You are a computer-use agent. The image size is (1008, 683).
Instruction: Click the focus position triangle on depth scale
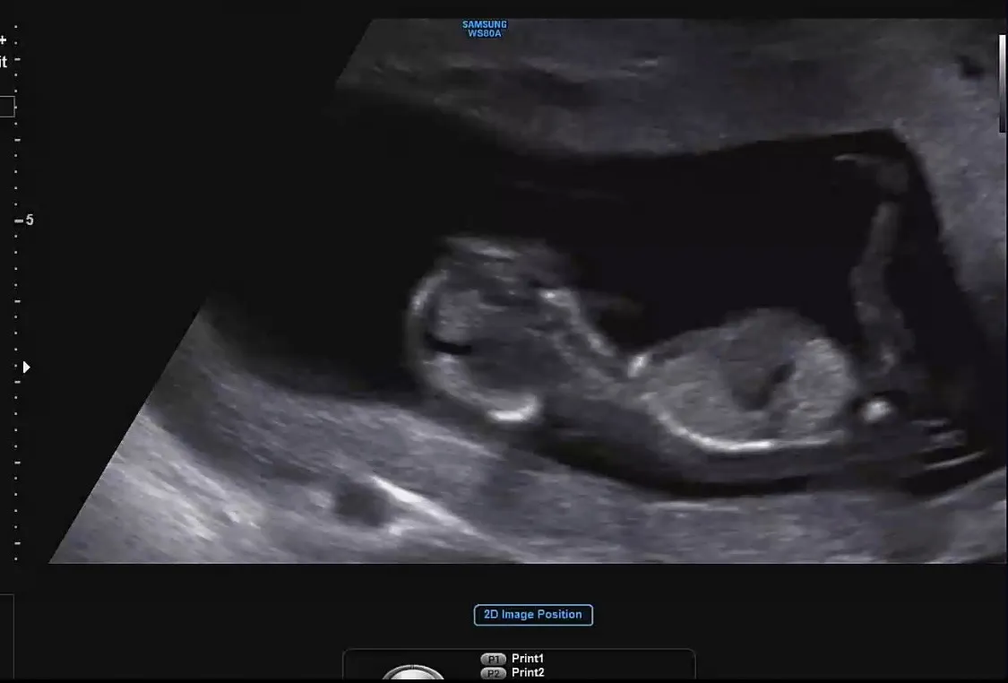click(26, 367)
